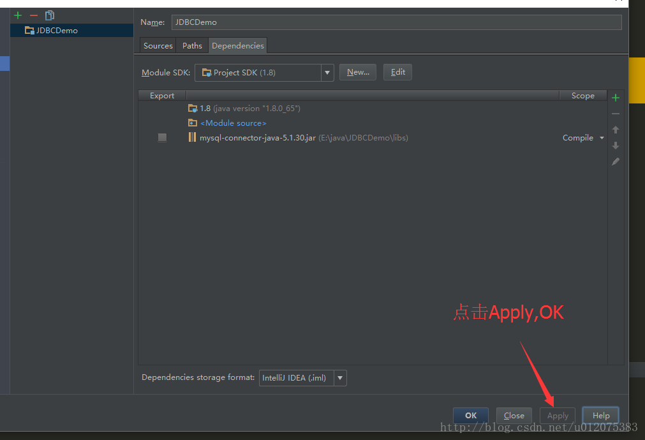The height and width of the screenshot is (440, 645).
Task: Switch to the Sources tab
Action: (158, 46)
